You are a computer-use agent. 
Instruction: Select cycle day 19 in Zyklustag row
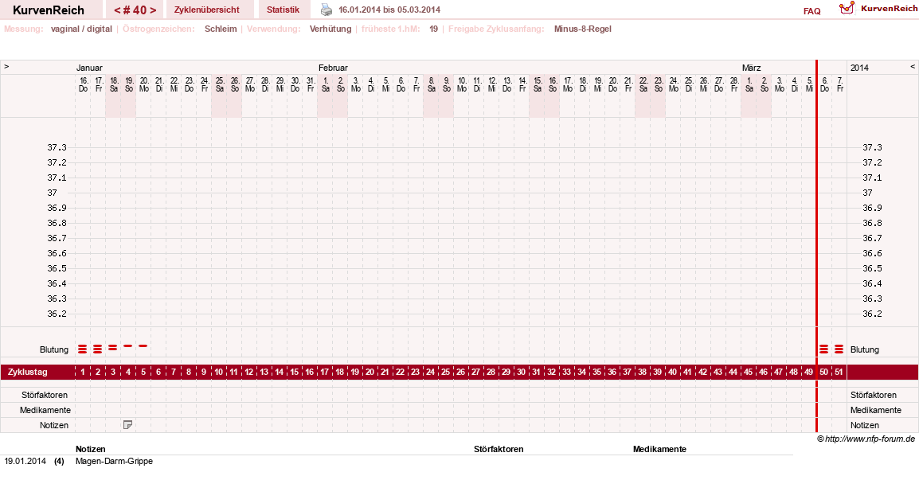tap(354, 373)
